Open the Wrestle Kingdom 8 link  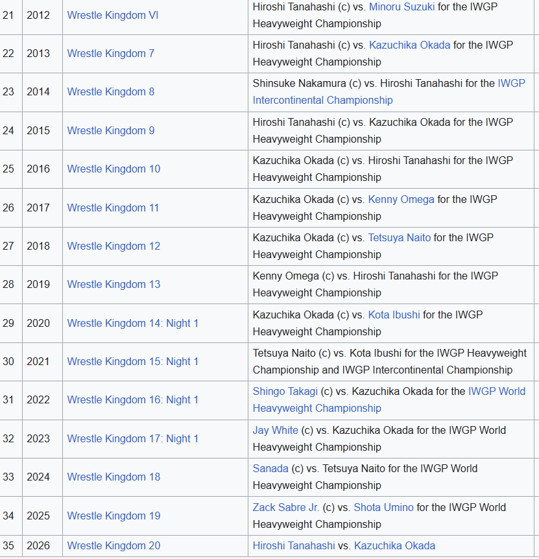(x=111, y=92)
